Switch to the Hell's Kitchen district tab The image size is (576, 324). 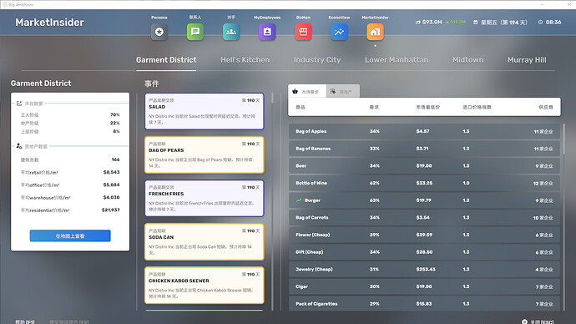pos(245,60)
